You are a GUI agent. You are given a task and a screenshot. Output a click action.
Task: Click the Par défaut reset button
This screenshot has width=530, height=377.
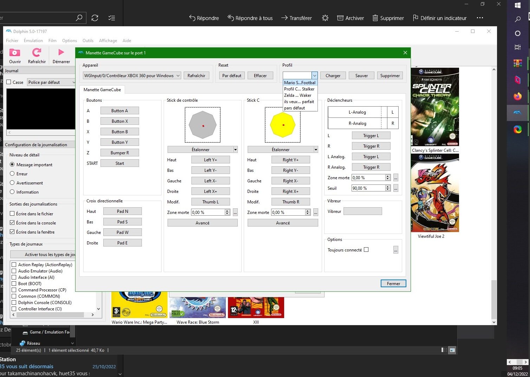[x=231, y=76]
